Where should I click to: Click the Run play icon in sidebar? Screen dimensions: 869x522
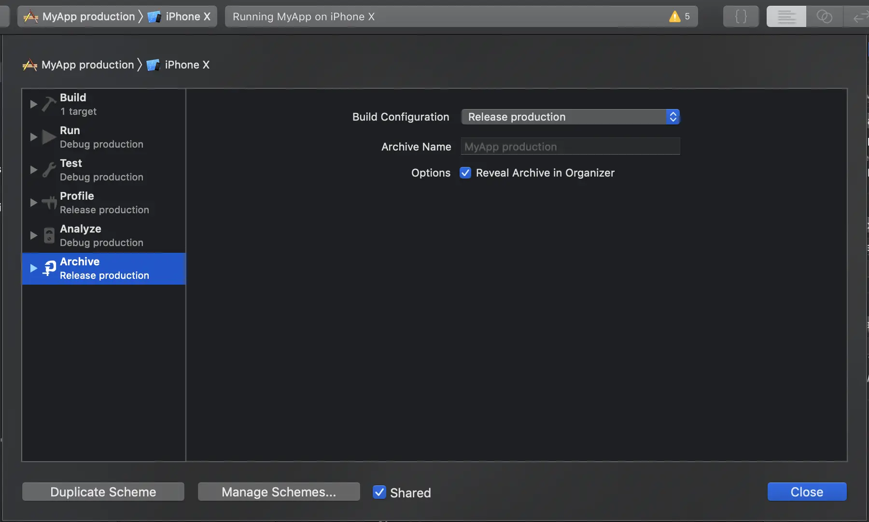point(49,137)
